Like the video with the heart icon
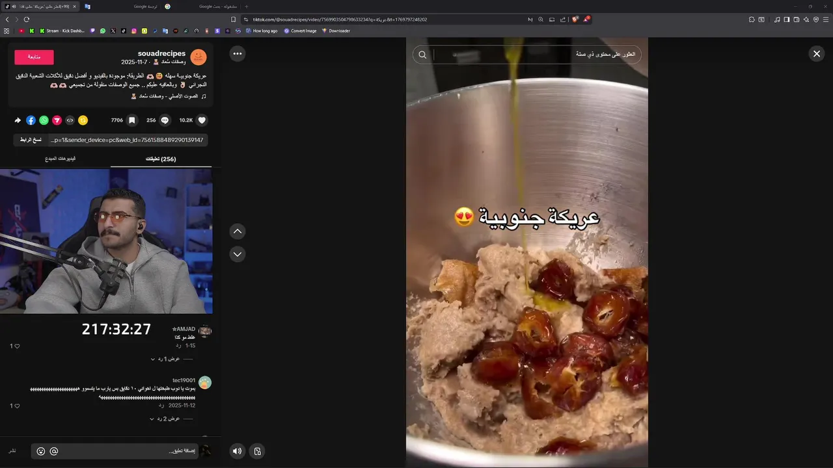The image size is (833, 468). click(202, 120)
